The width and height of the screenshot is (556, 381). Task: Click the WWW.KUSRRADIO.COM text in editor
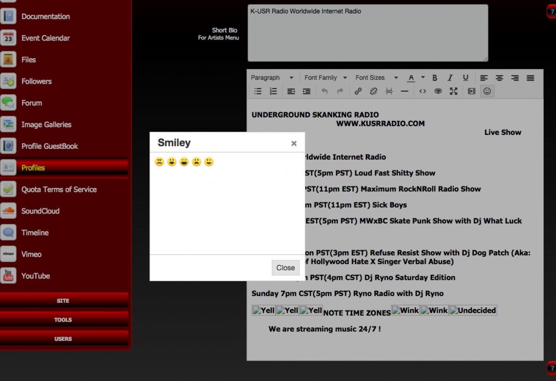coord(381,124)
